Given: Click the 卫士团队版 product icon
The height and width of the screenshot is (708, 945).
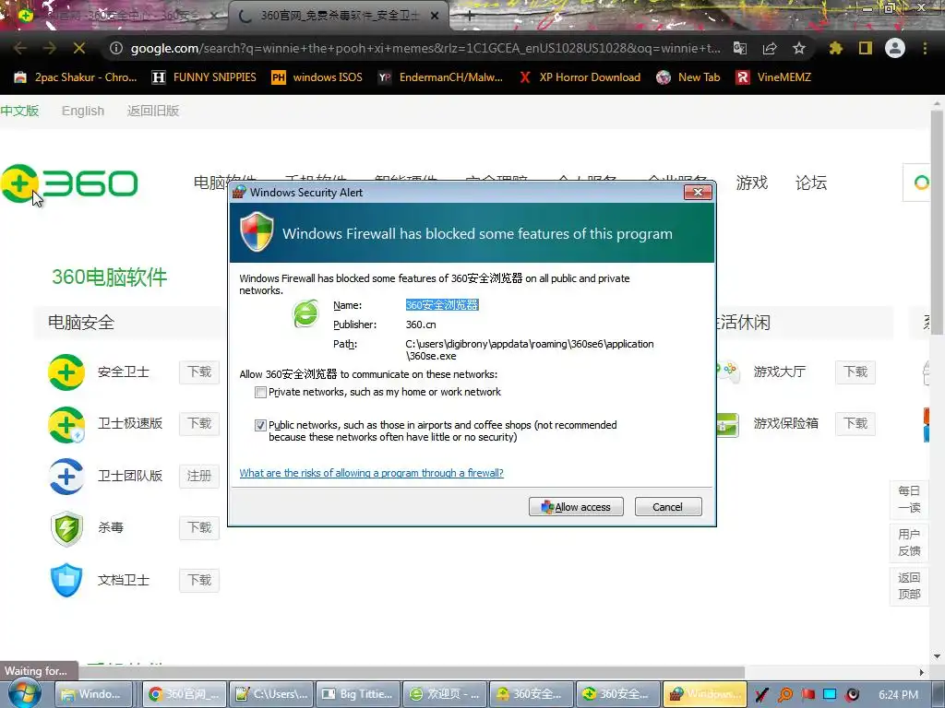Looking at the screenshot, I should coord(66,477).
